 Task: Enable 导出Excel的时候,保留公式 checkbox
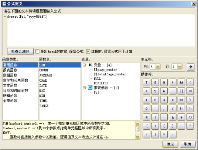click(37, 51)
